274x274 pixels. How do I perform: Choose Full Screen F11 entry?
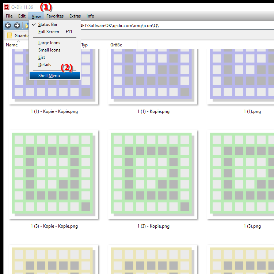55,32
